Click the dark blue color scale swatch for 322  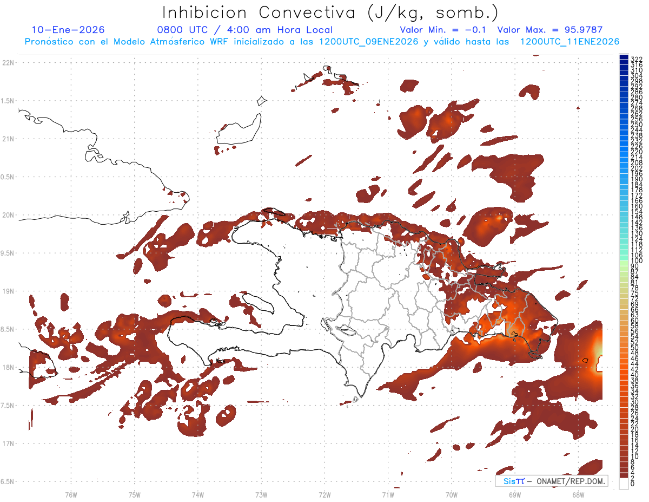click(x=624, y=58)
